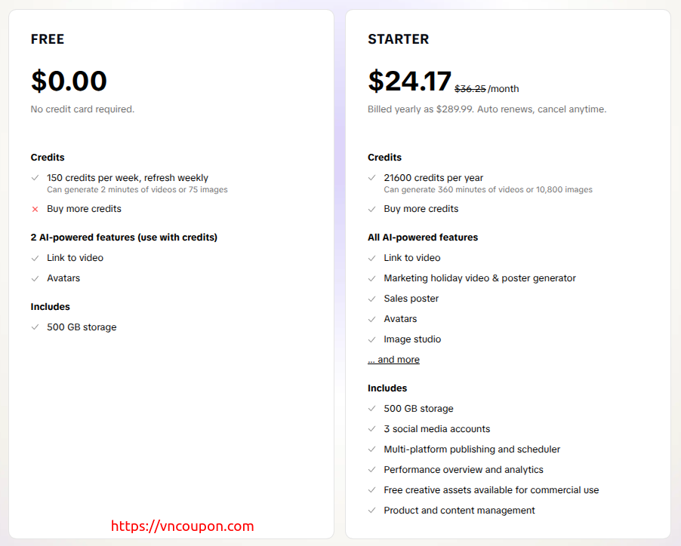Click Marketing holiday video & poster generator
The width and height of the screenshot is (681, 546).
coord(479,278)
